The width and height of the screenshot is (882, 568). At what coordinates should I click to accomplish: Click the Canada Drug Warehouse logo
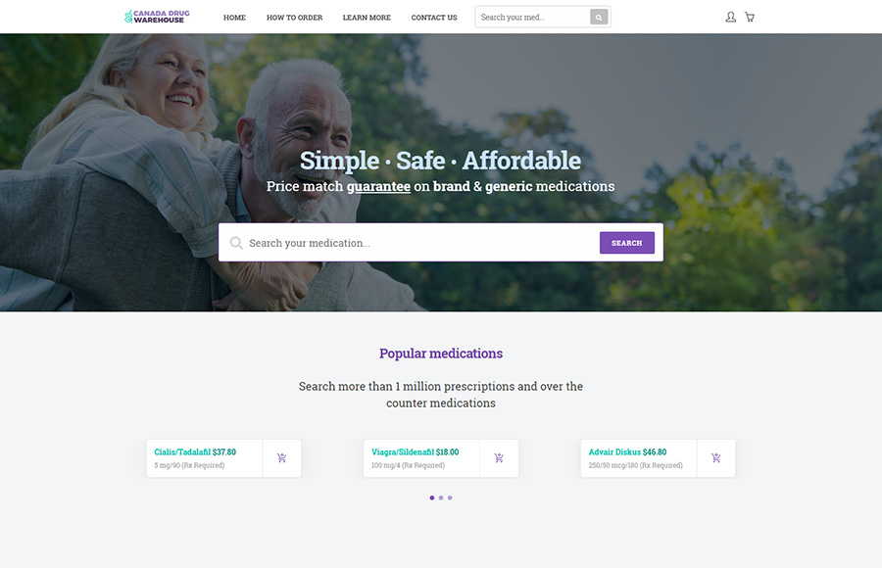coord(157,17)
